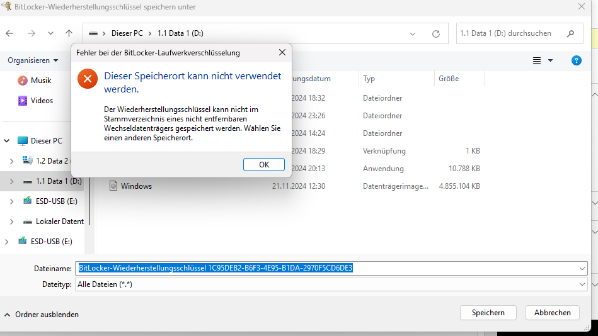Click the Windows file's disk image icon
Viewport: 598px width, 336px height.
tap(113, 186)
